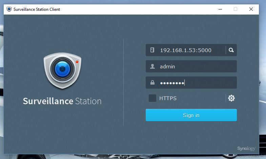Click the Surveillance Station camera shield logo
The image size is (266, 159).
[62, 71]
